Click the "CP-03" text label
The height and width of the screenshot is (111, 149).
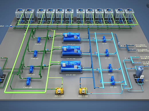pyautogui.click(x=111, y=74)
